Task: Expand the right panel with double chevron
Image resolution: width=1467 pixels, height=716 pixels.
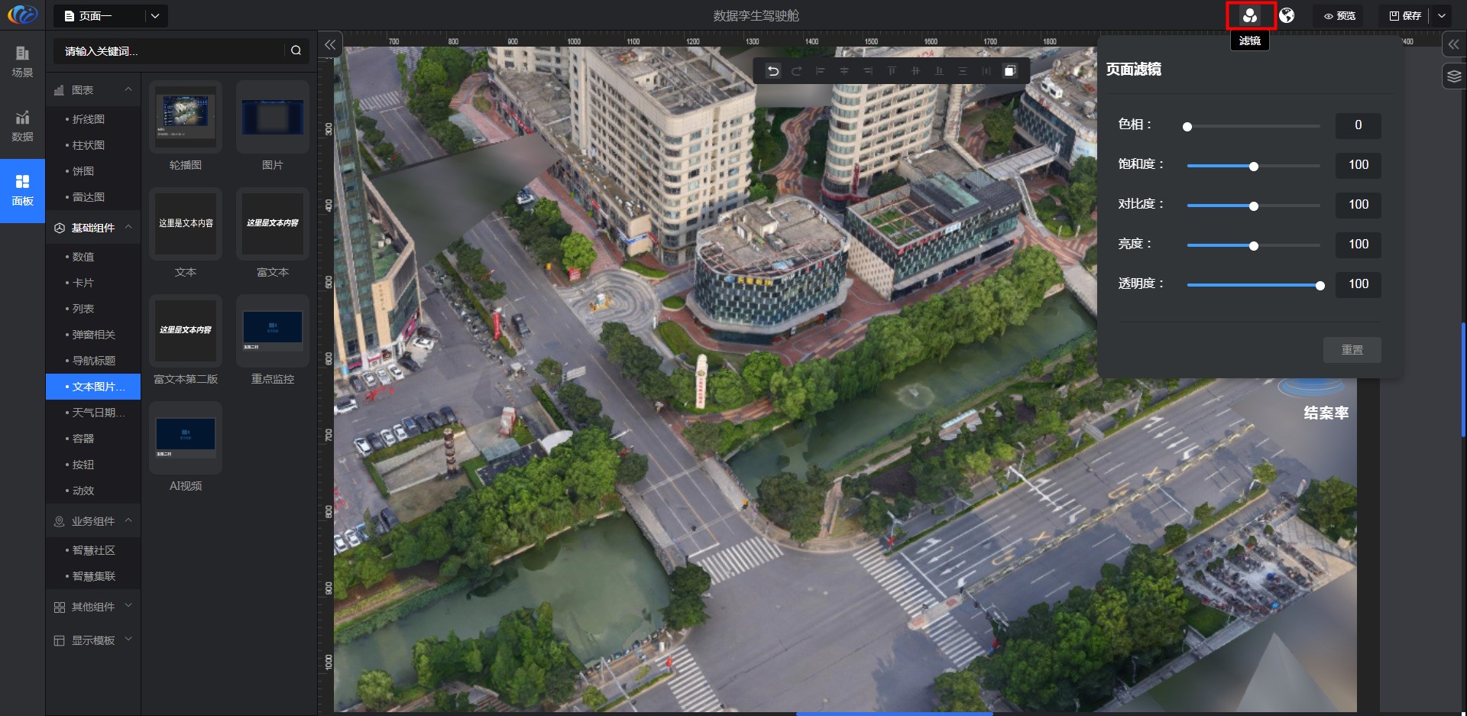Action: pyautogui.click(x=1454, y=45)
